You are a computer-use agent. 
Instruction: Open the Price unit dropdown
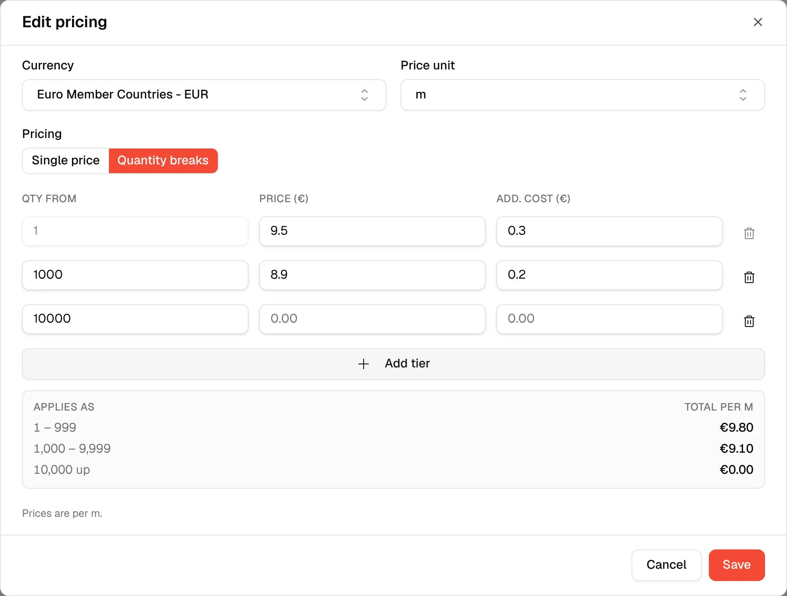point(583,95)
